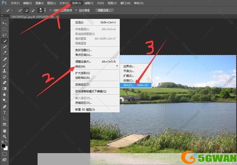The width and height of the screenshot is (237, 165).
Task: Choose 存储选区(V)... menu entry
Action: [95, 103]
